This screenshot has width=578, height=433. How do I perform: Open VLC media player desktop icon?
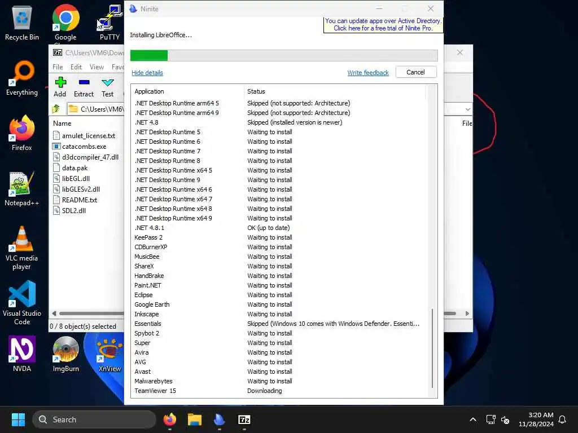pyautogui.click(x=22, y=248)
